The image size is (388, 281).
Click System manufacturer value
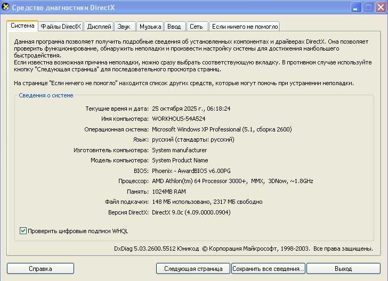coord(180,150)
